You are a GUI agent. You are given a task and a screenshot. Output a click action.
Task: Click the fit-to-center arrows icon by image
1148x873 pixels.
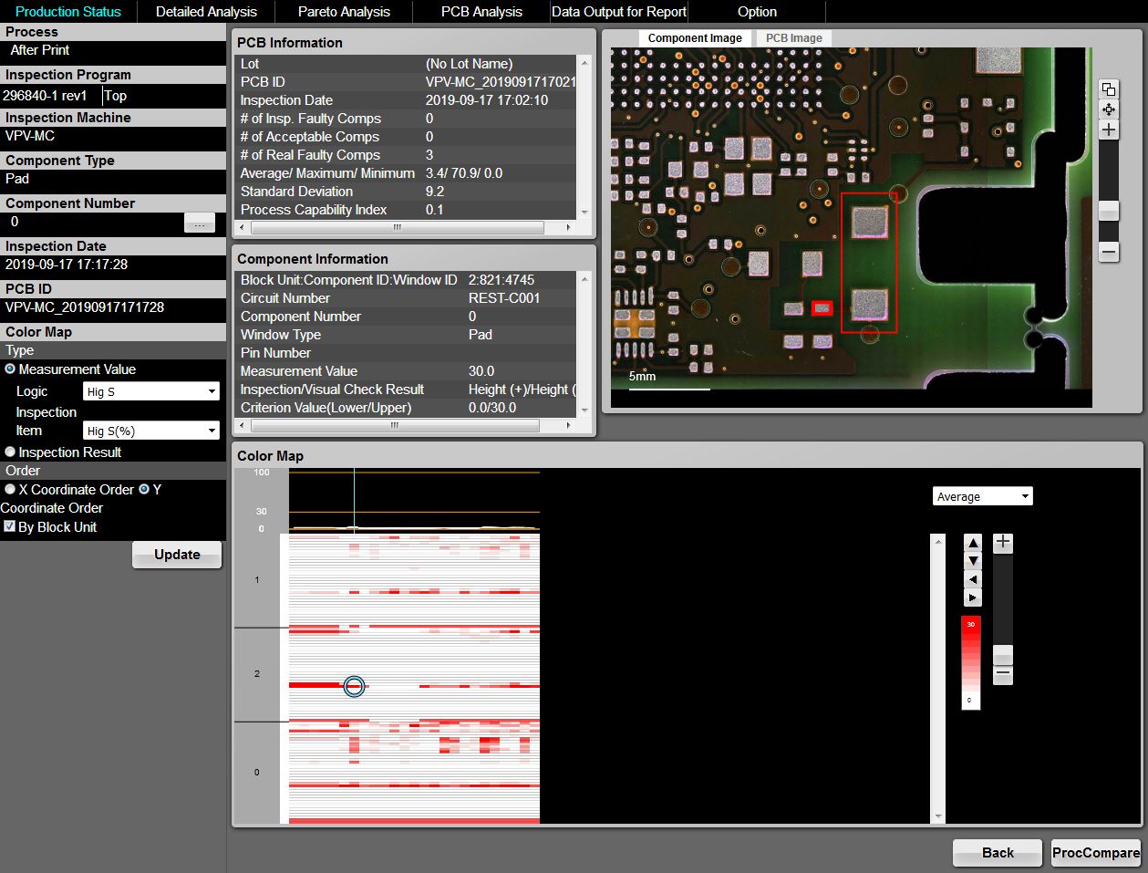coord(1108,109)
